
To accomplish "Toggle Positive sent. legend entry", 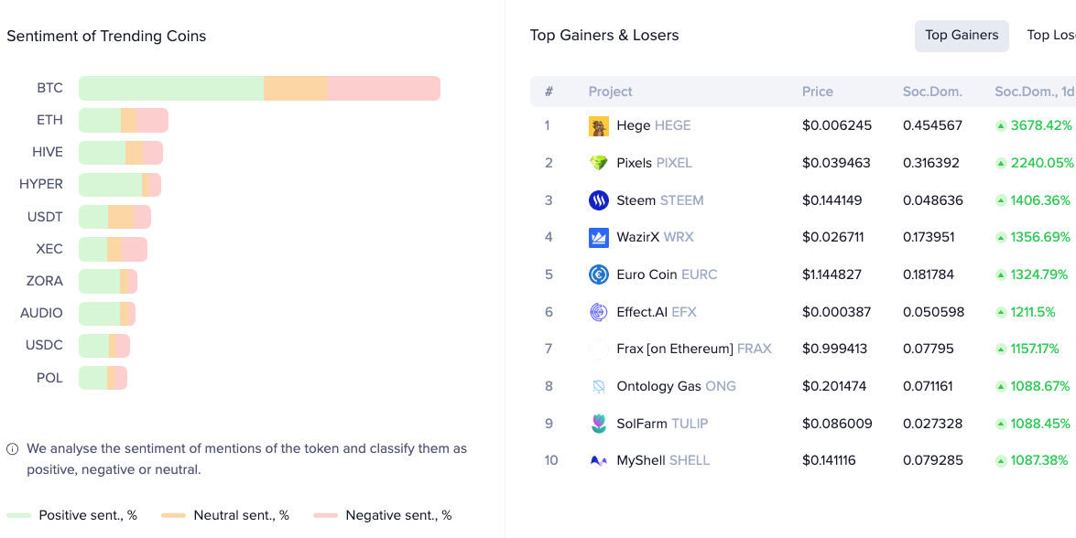I will point(72,515).
